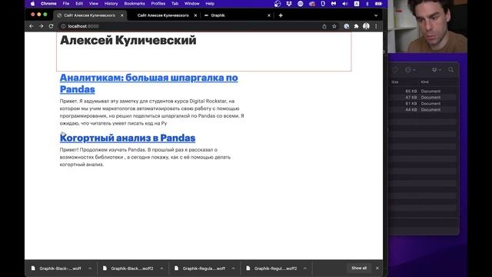492x277 pixels.
Task: Click the globe extension icon in Chrome toolbar
Action: [x=347, y=26]
